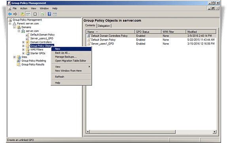Click the Forest triangle icon in the tree

point(14,24)
